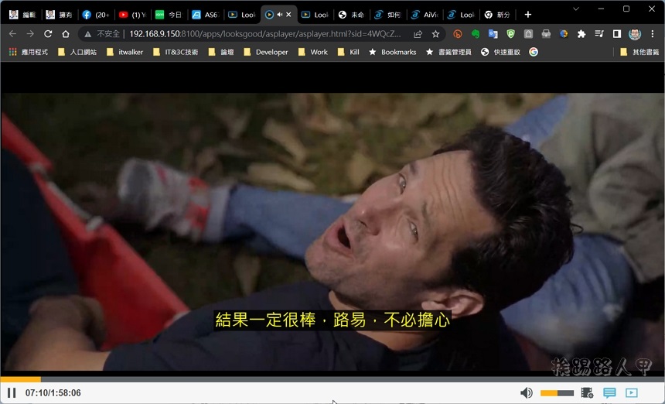This screenshot has width=665, height=404.
Task: Share this page icon in address bar
Action: coord(418,34)
